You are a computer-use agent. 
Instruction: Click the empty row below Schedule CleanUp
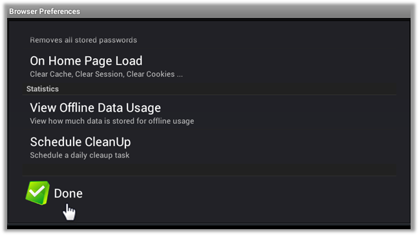[209, 170]
